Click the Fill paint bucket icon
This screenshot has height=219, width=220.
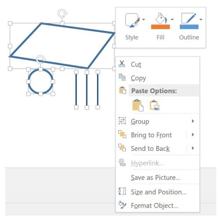[161, 18]
